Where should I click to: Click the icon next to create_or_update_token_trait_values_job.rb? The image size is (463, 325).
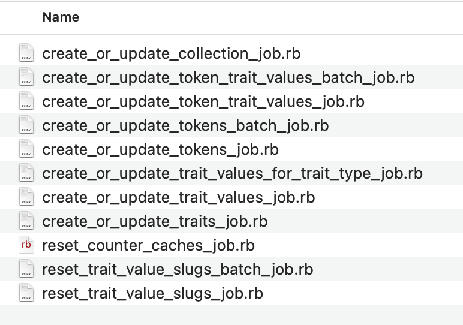point(26,101)
